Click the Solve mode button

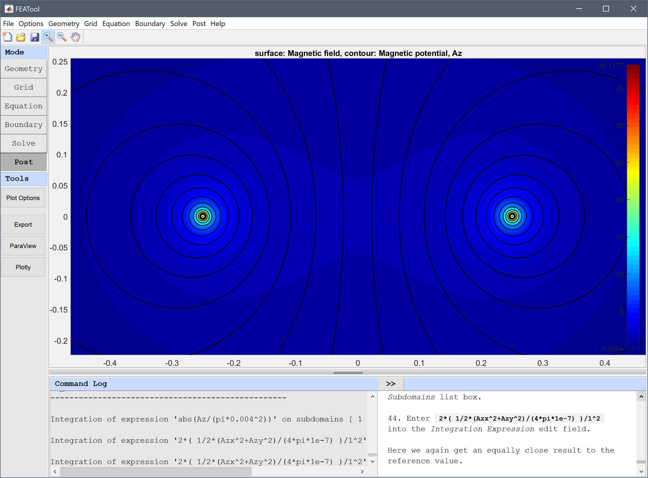[24, 143]
